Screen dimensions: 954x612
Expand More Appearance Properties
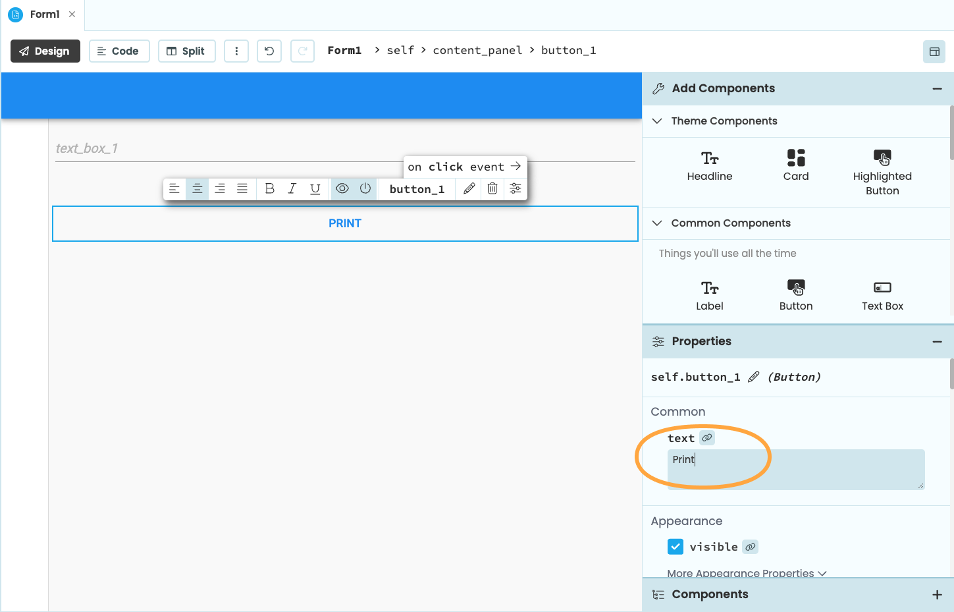[747, 573]
